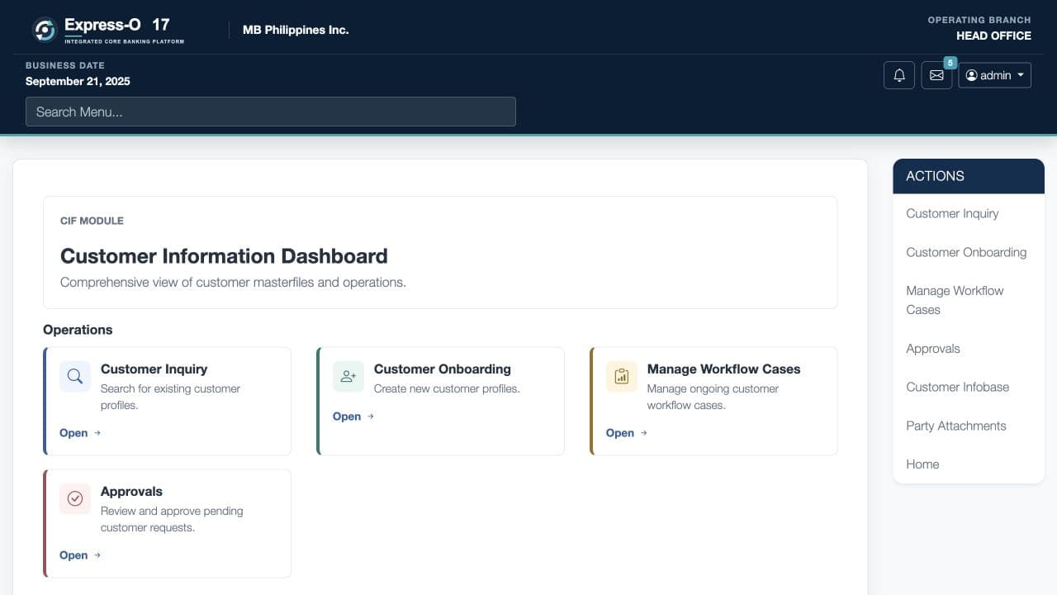Click the add-person icon on Customer Onboarding card
Viewport: 1057px width, 595px height.
348,376
